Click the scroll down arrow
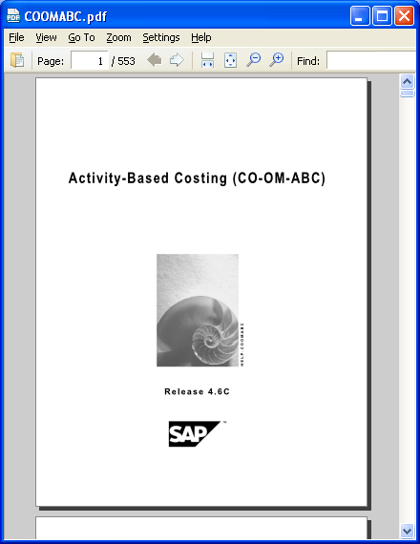This screenshot has width=420, height=544. point(407,531)
